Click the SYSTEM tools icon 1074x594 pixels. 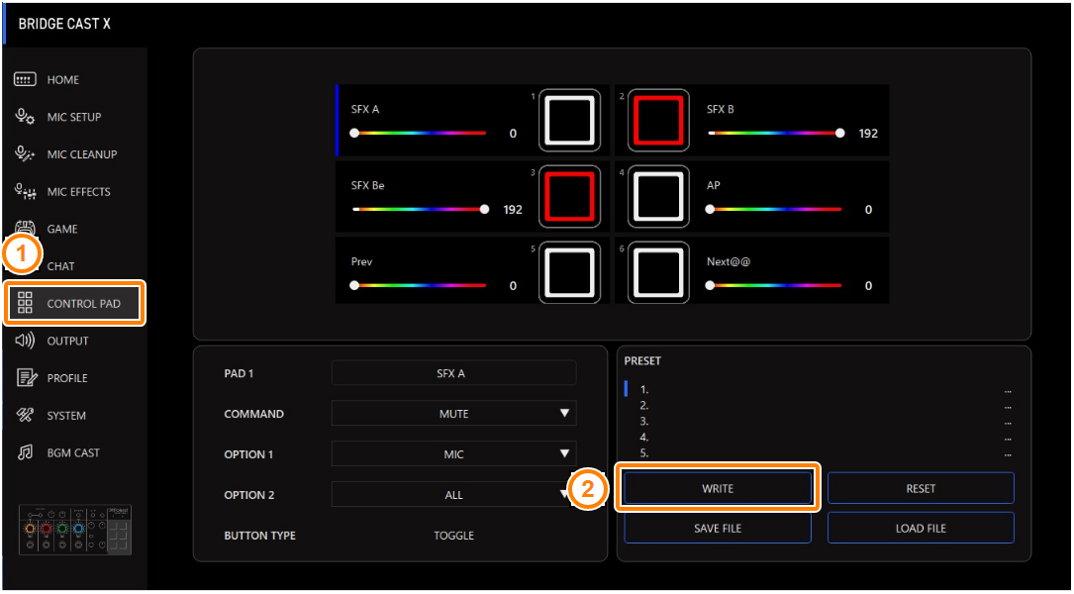point(25,415)
